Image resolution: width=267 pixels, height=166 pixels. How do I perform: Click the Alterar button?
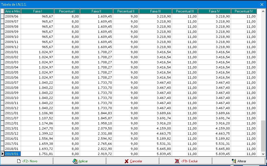(239, 161)
